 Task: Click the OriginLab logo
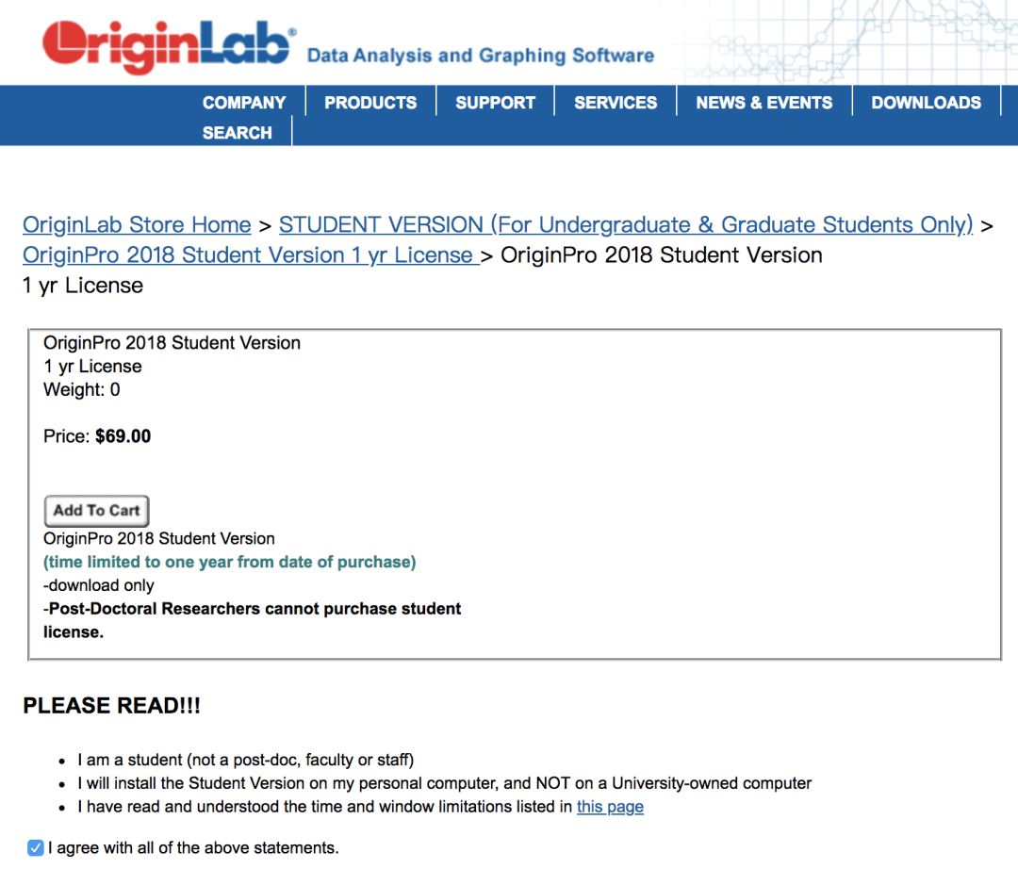168,44
